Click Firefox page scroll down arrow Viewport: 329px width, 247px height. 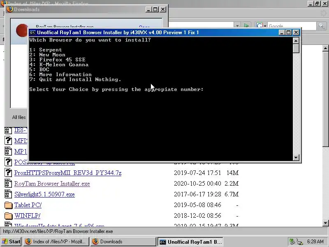coord(325,223)
